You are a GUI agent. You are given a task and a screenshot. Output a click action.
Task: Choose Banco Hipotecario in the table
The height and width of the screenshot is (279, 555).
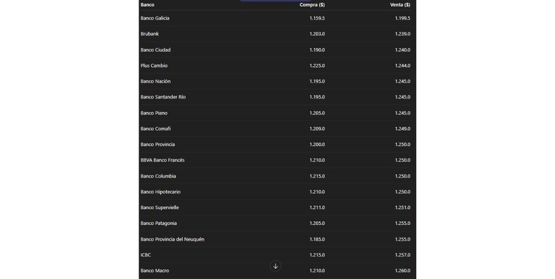161,192
